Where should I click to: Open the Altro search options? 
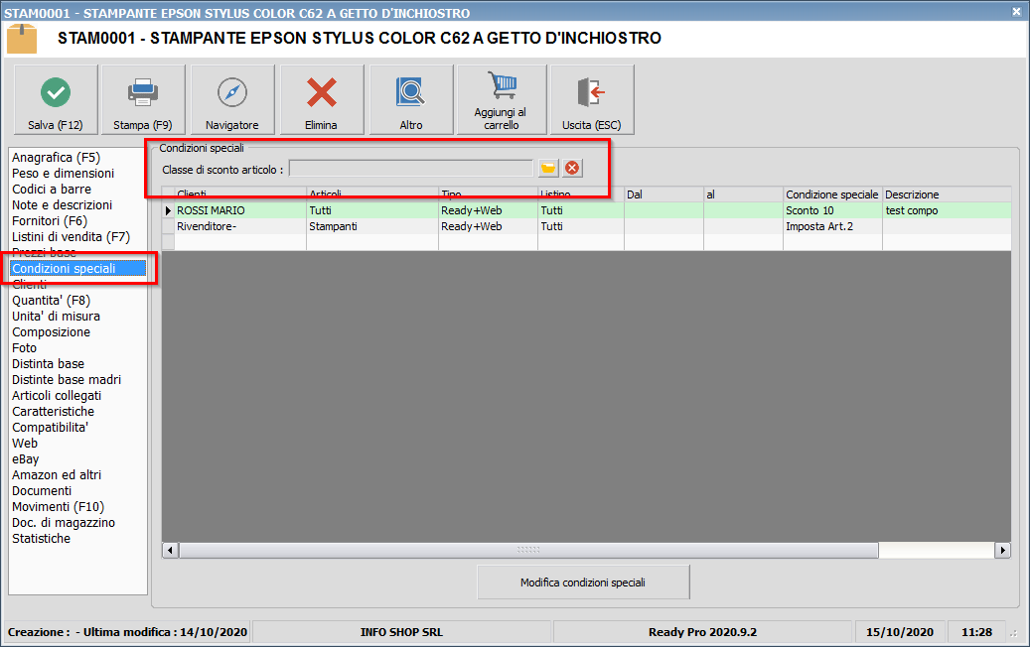click(x=411, y=100)
